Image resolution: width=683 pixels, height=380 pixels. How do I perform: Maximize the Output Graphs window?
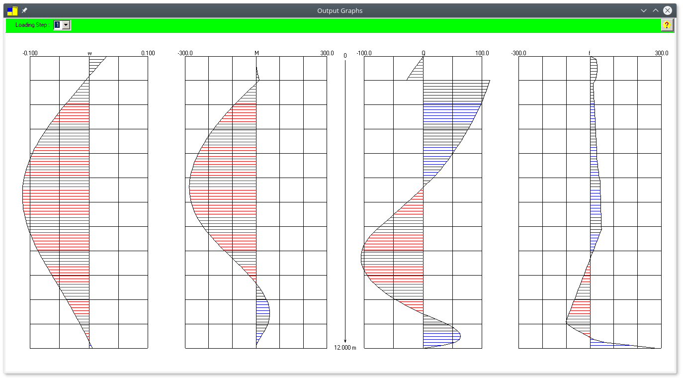coord(656,10)
